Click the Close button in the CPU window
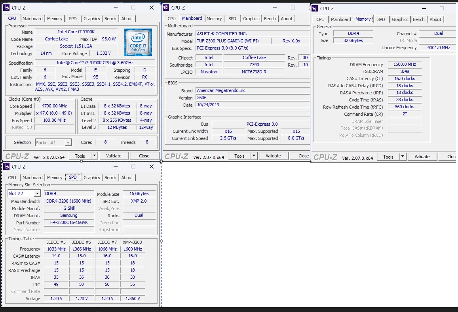 point(144,156)
